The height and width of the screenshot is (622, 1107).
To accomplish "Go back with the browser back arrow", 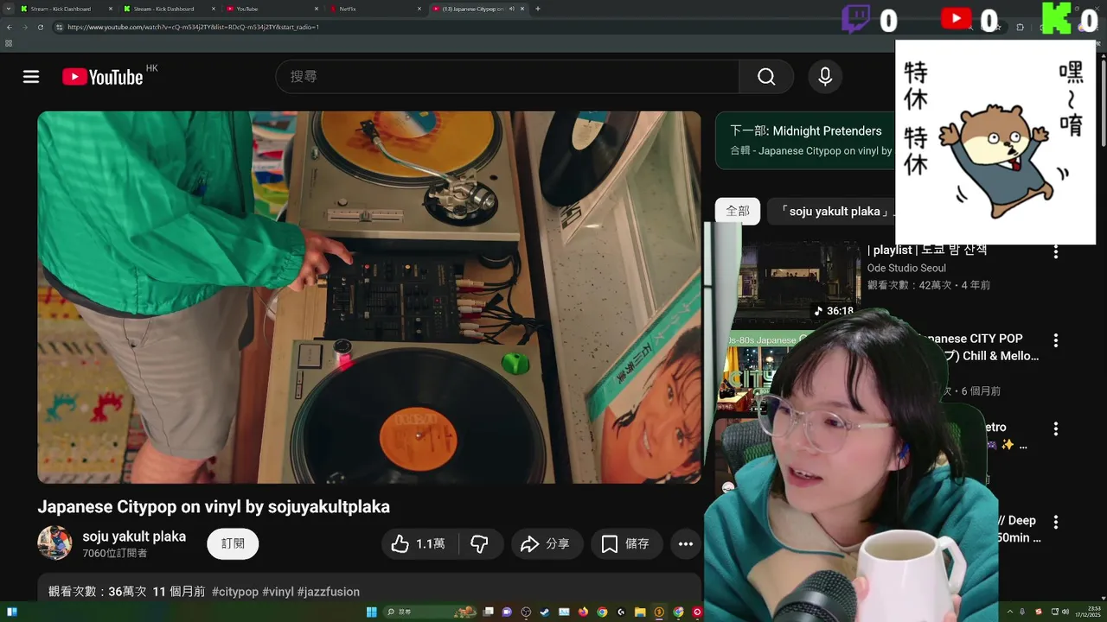I will [10, 27].
